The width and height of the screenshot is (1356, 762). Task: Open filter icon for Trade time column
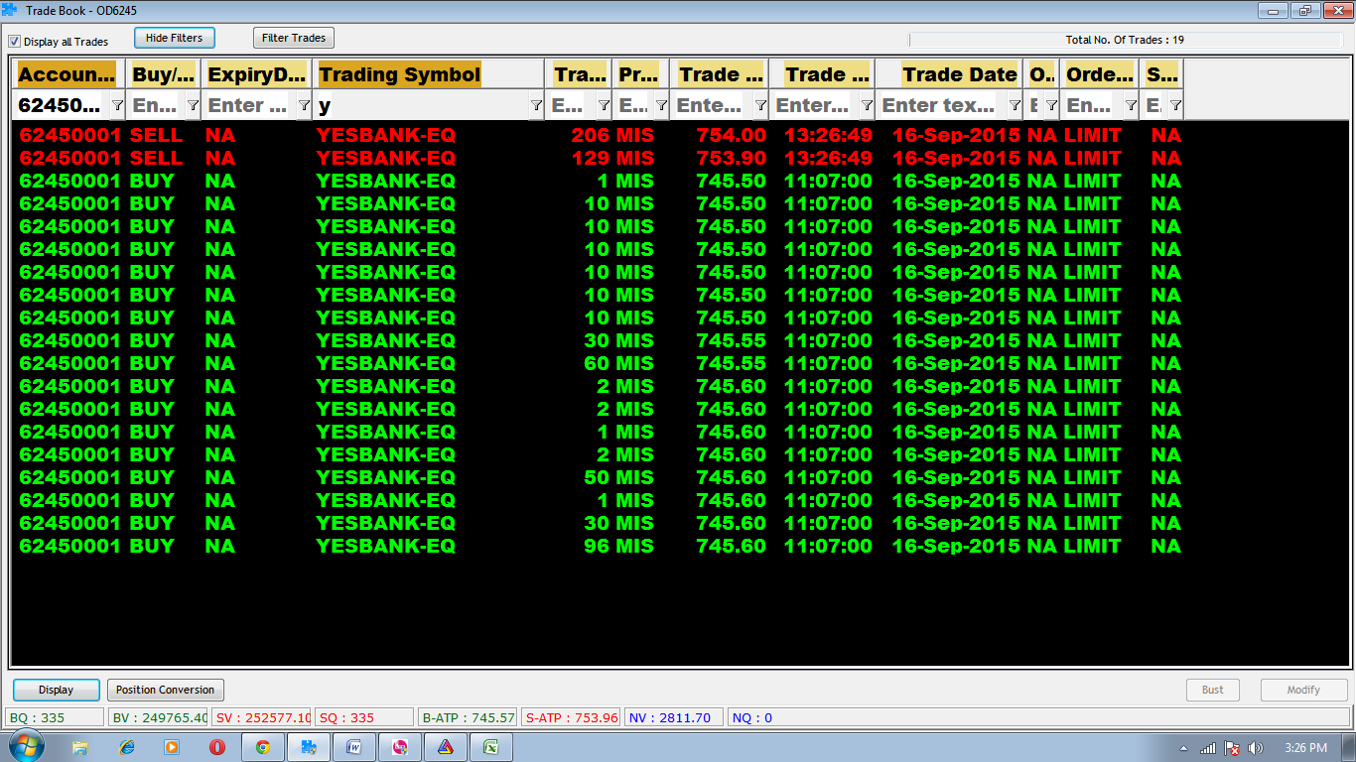867,105
